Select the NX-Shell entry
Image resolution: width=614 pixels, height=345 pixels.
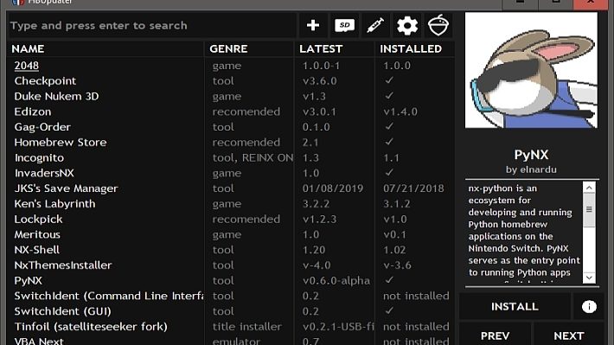point(231,249)
